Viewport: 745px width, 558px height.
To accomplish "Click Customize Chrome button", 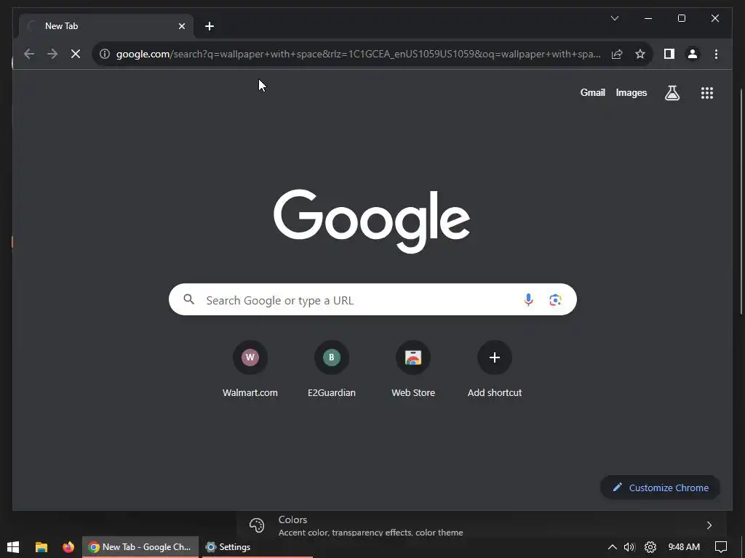I will pos(660,488).
